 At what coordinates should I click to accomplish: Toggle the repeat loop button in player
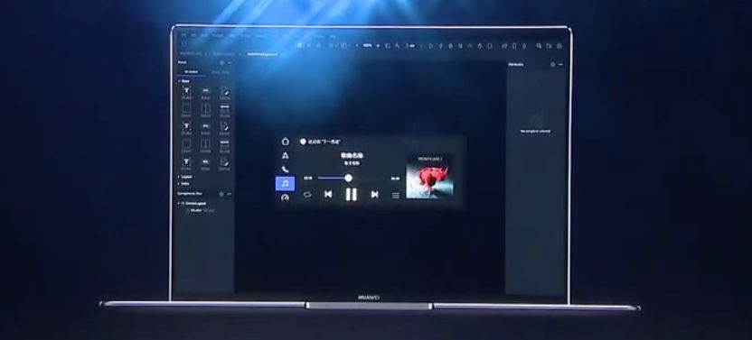307,195
